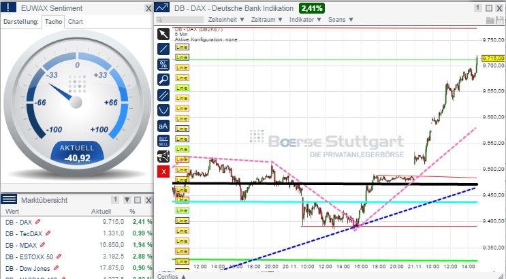Viewport: 506px width, 279px height.
Task: Select the DB - TecDAX row
Action: click(77, 233)
